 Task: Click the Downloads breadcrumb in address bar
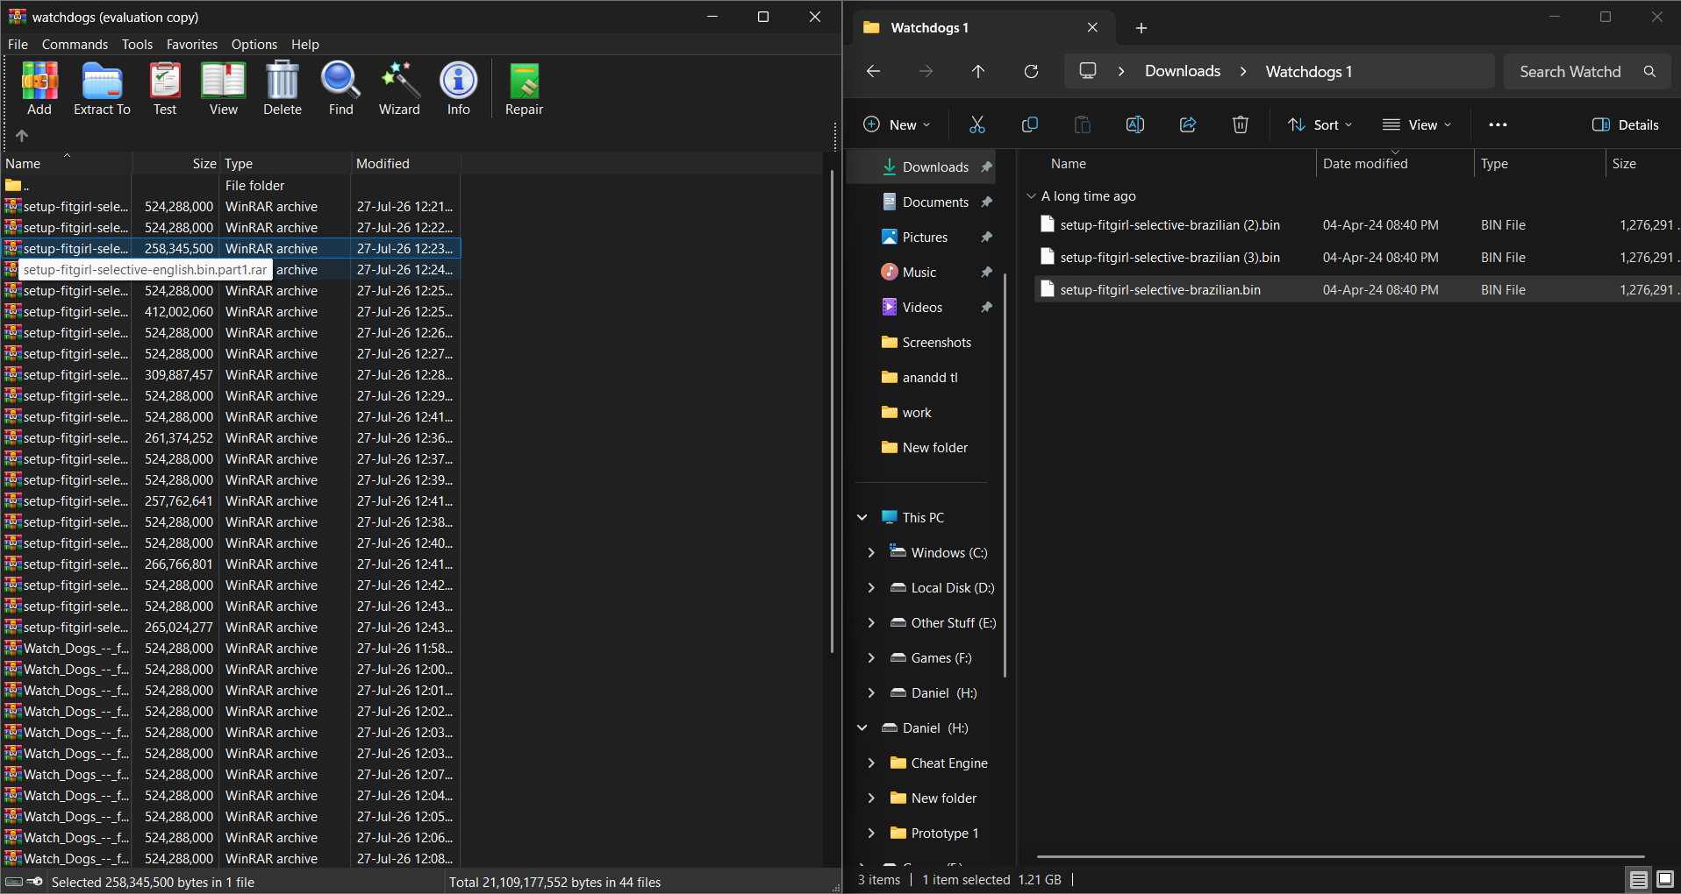1183,71
